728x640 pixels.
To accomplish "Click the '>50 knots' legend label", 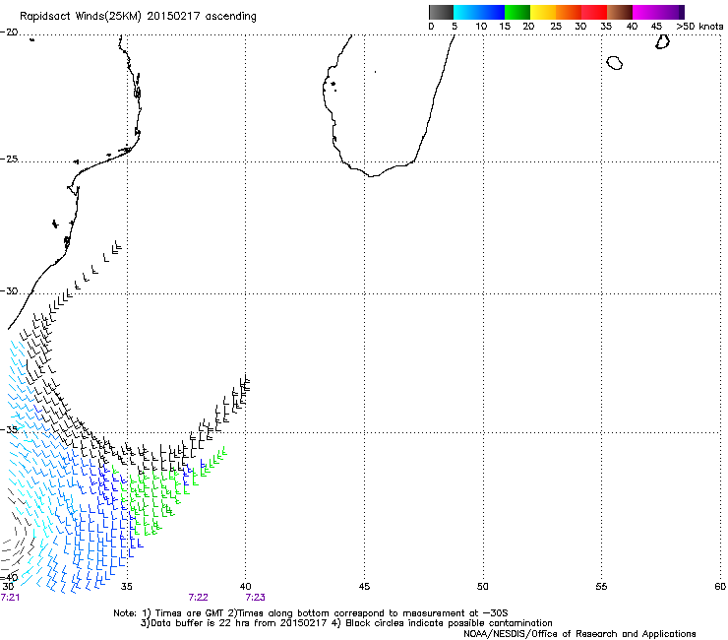I will click(699, 27).
